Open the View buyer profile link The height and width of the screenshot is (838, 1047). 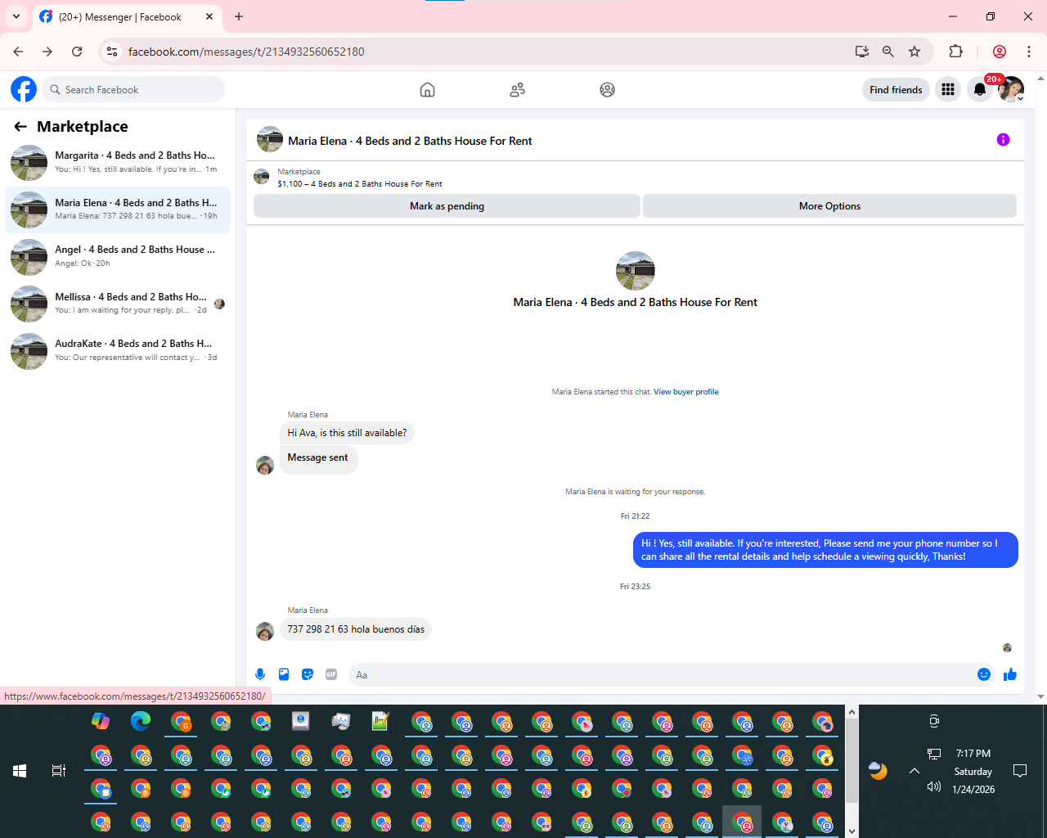pos(685,392)
